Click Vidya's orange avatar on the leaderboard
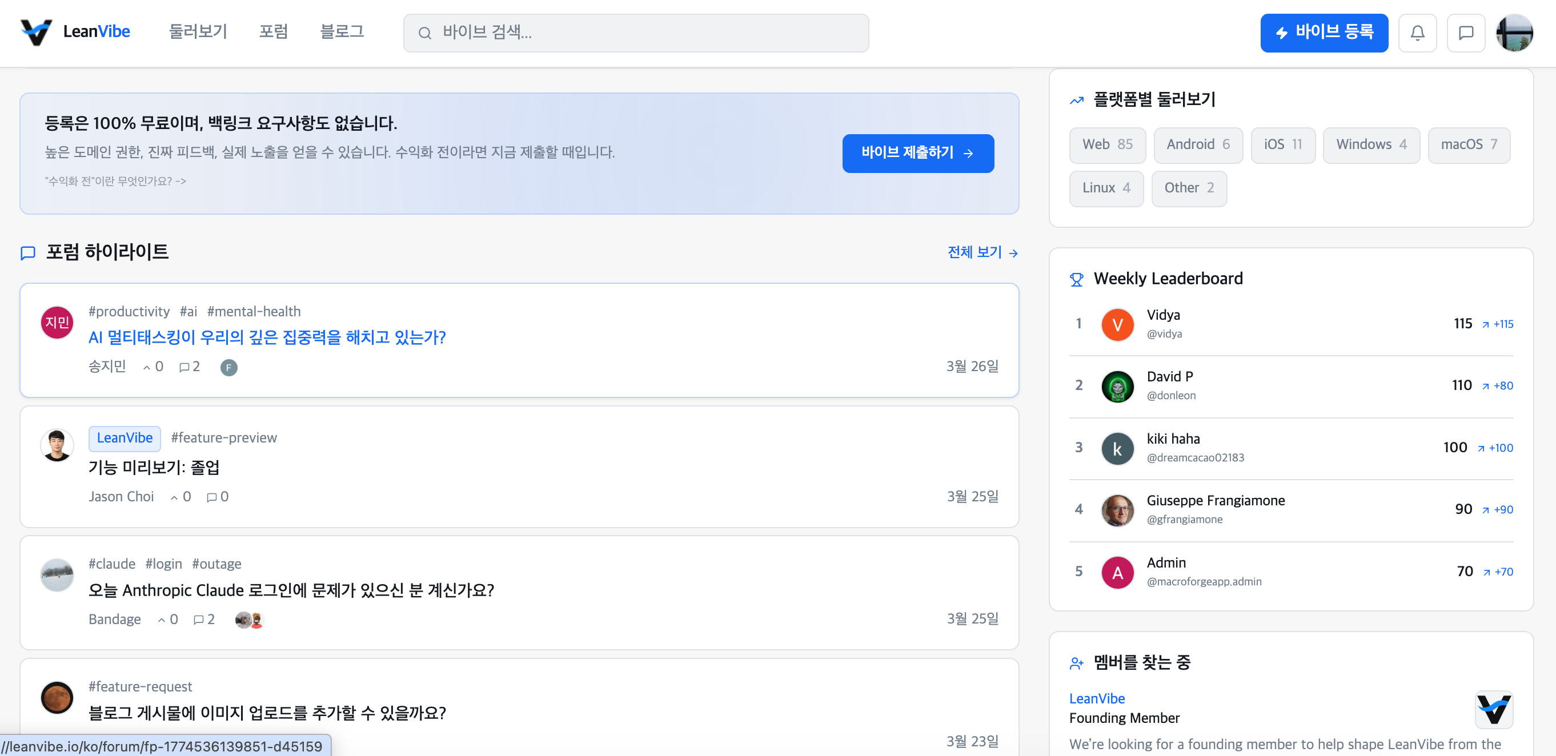Image resolution: width=1556 pixels, height=756 pixels. [x=1117, y=324]
